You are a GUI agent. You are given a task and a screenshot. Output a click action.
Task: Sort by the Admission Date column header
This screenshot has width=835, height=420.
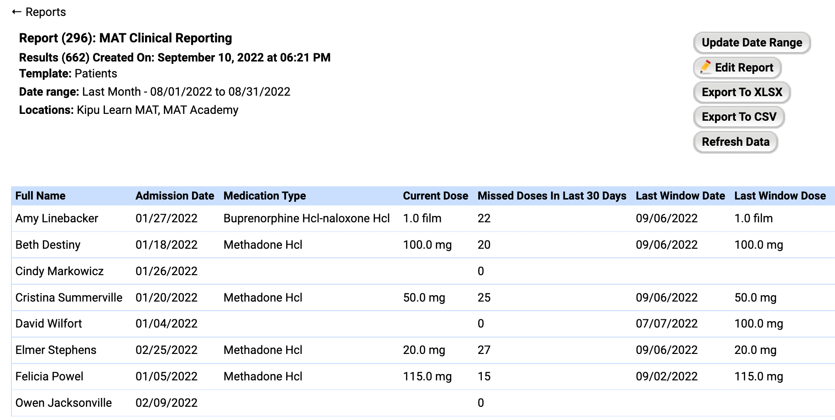(x=174, y=195)
